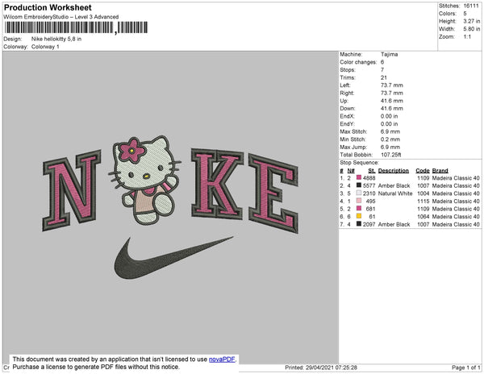
Task: Click the Machine value Tajima
Action: 390,54
